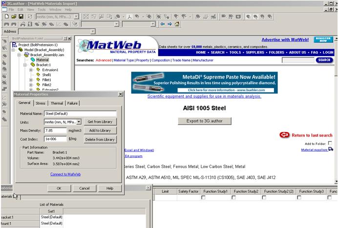
Task: Click the REGISTER NOW badge
Action: click(x=323, y=39)
